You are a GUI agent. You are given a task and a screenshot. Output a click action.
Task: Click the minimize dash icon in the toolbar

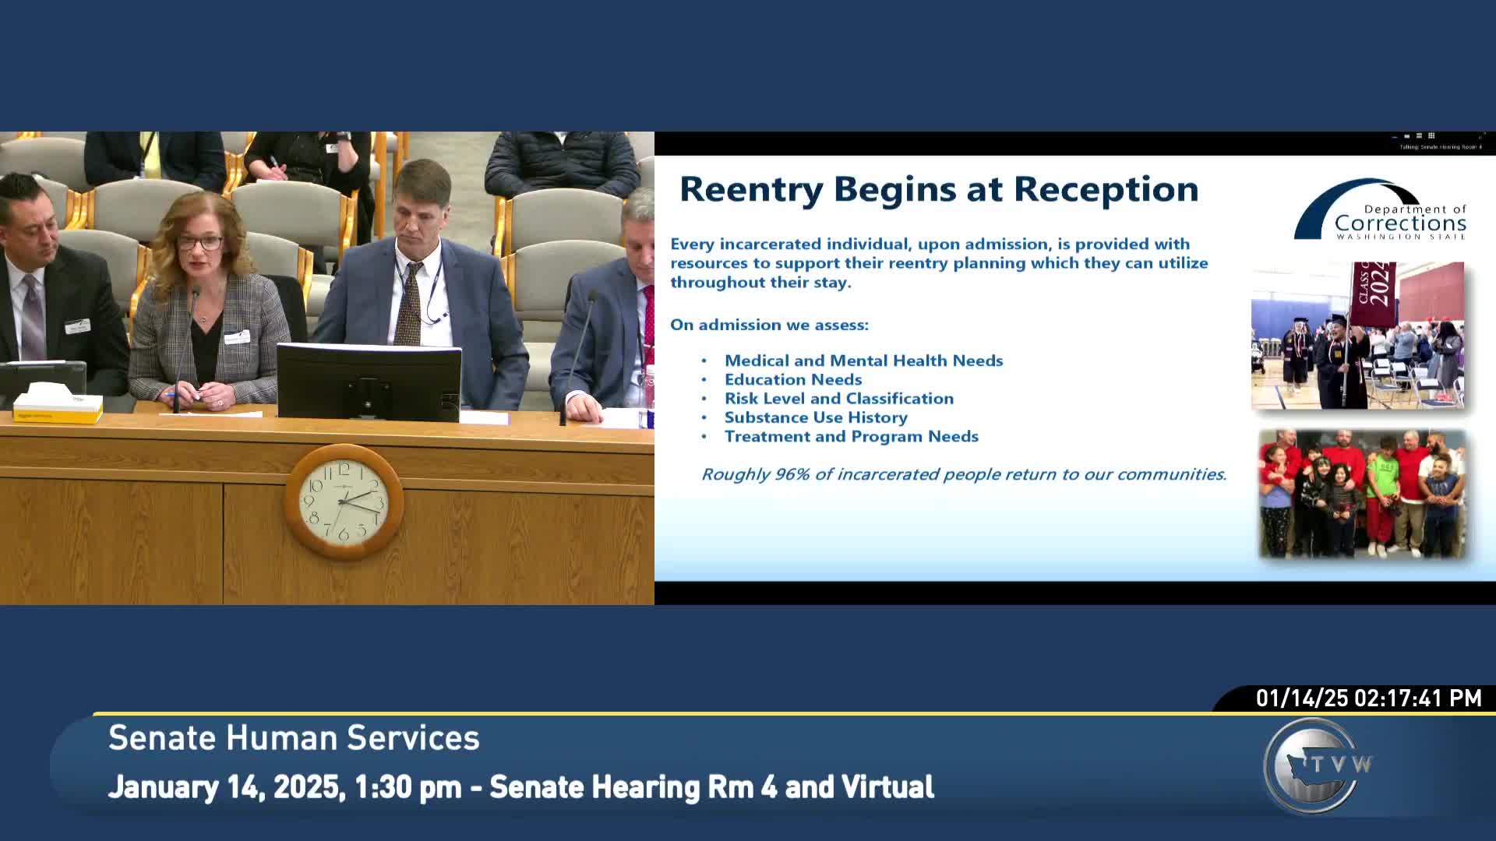point(1394,137)
